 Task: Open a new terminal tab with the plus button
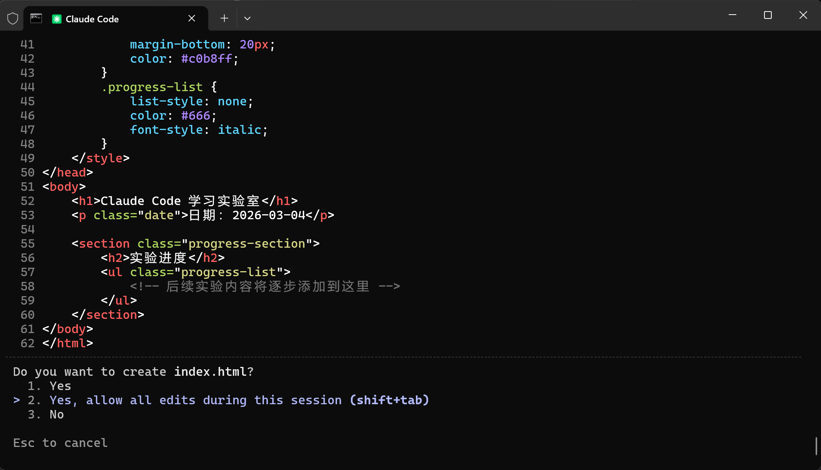(x=224, y=18)
